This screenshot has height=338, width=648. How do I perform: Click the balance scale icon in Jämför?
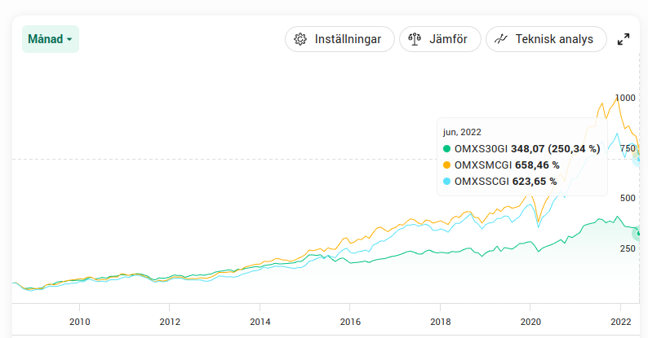[415, 39]
